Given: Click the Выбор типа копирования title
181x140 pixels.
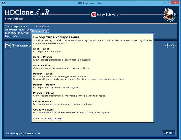Looking at the screenshot, I should (x=56, y=37).
